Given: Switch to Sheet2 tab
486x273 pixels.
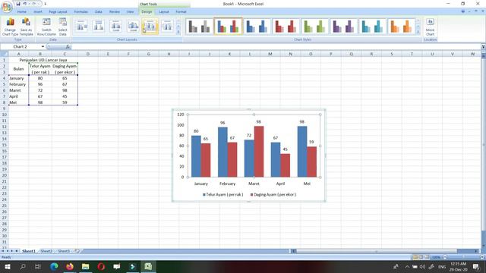Looking at the screenshot, I should point(46,251).
